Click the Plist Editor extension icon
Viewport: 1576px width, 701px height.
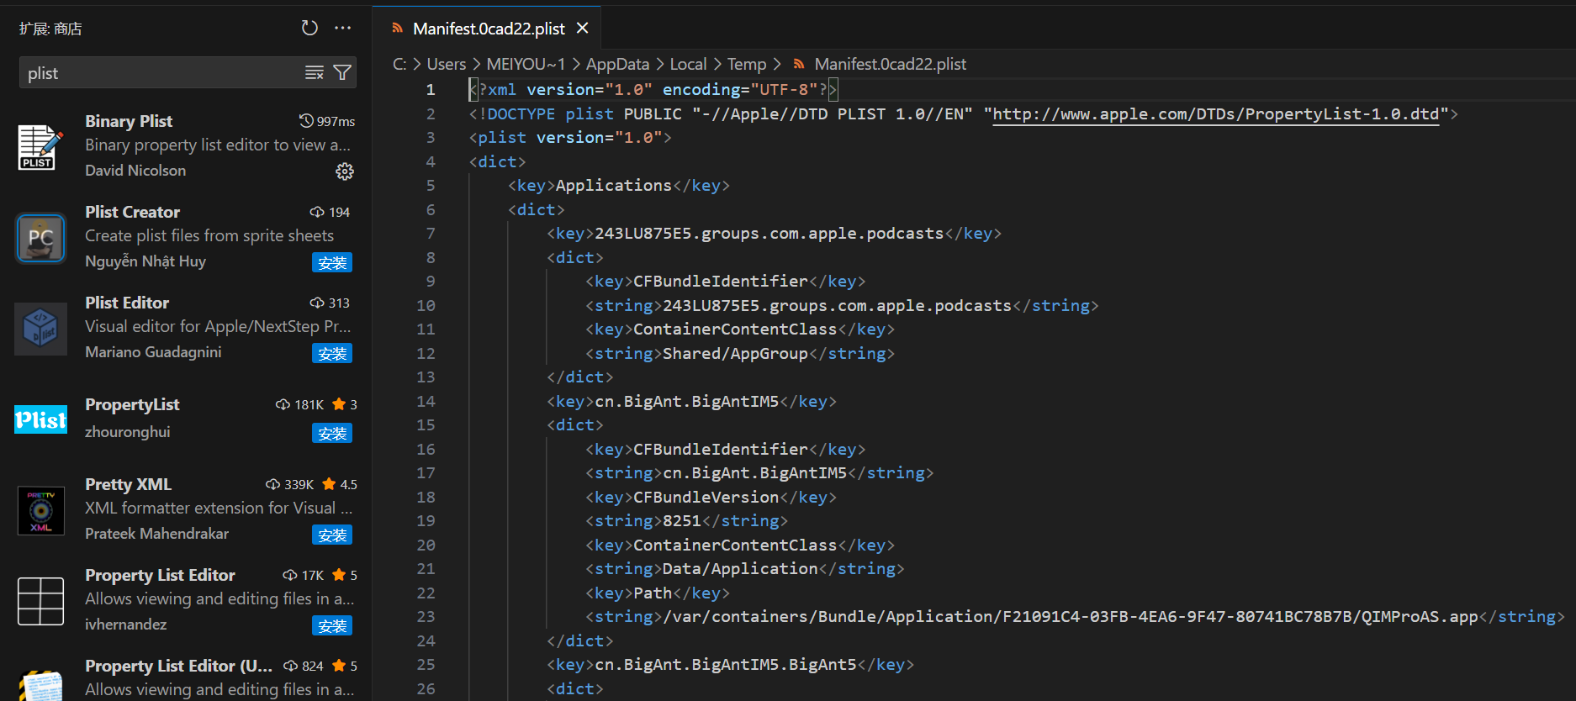pyautogui.click(x=40, y=329)
